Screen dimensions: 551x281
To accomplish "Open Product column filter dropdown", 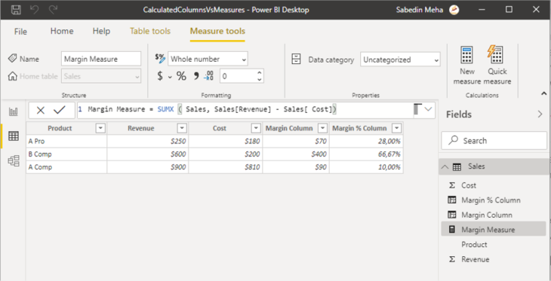I will tap(100, 128).
